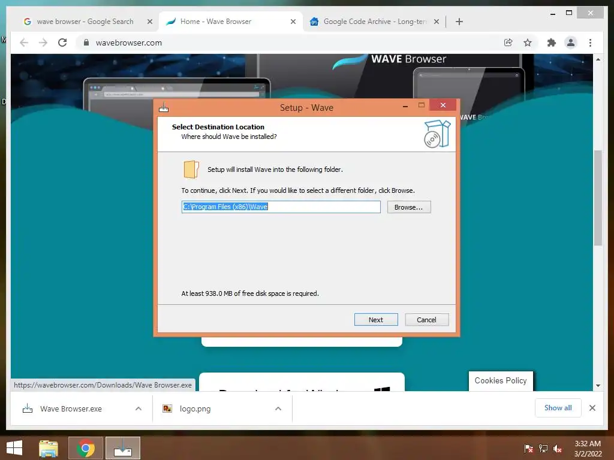Image resolution: width=614 pixels, height=460 pixels.
Task: Expand Wave Browser.exe download options chevron
Action: pos(139,408)
